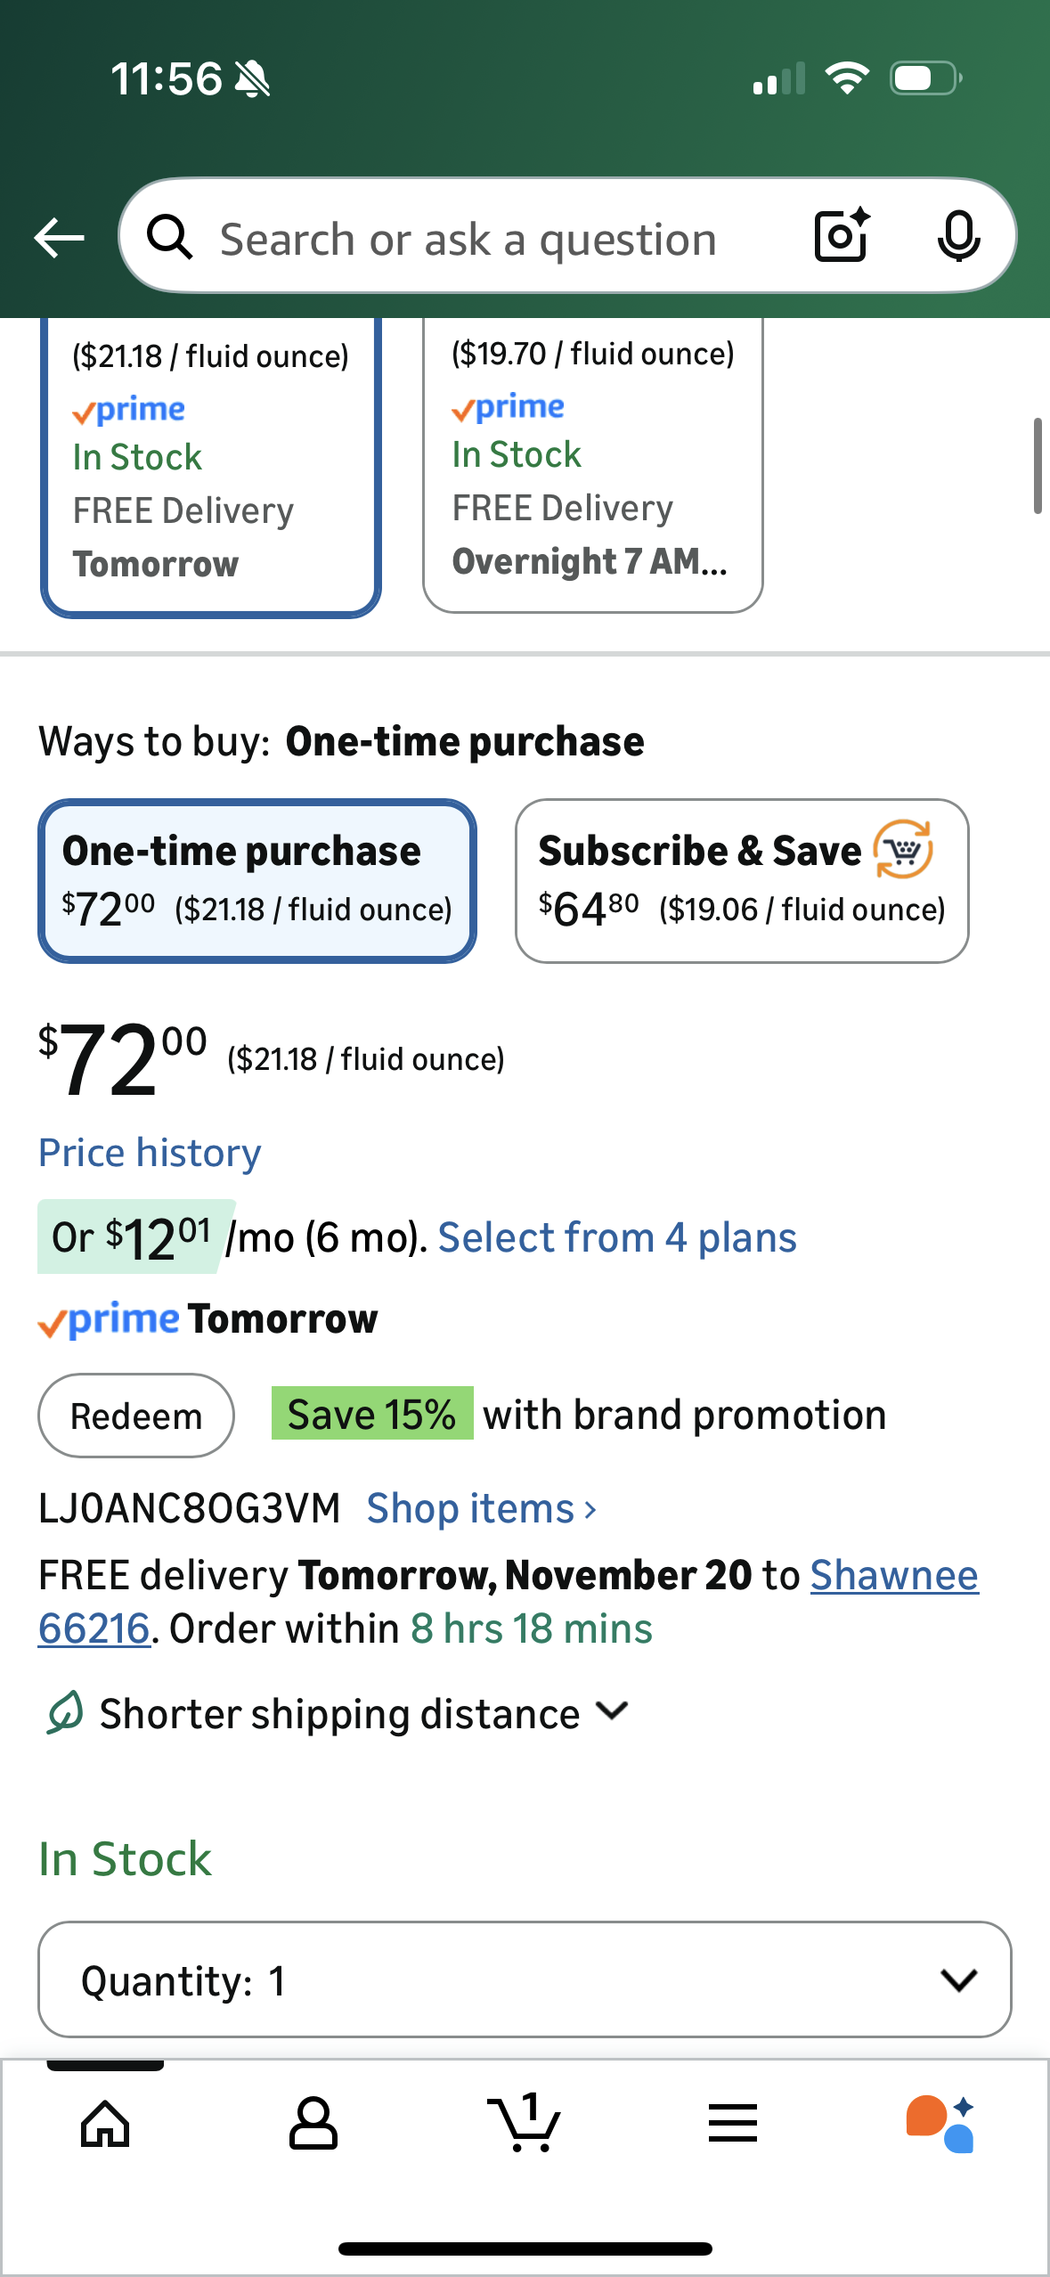The width and height of the screenshot is (1050, 2277).
Task: Open the shopping cart icon
Action: [525, 2124]
